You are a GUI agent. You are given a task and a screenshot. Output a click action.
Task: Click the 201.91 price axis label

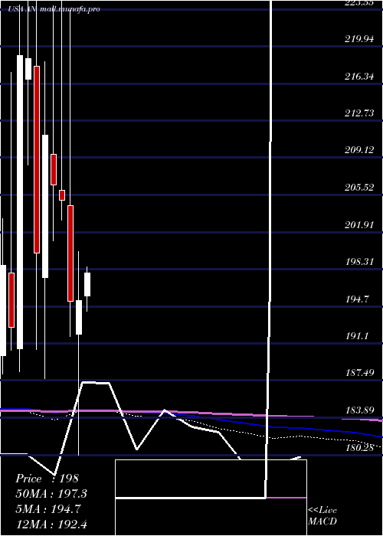pyautogui.click(x=358, y=224)
